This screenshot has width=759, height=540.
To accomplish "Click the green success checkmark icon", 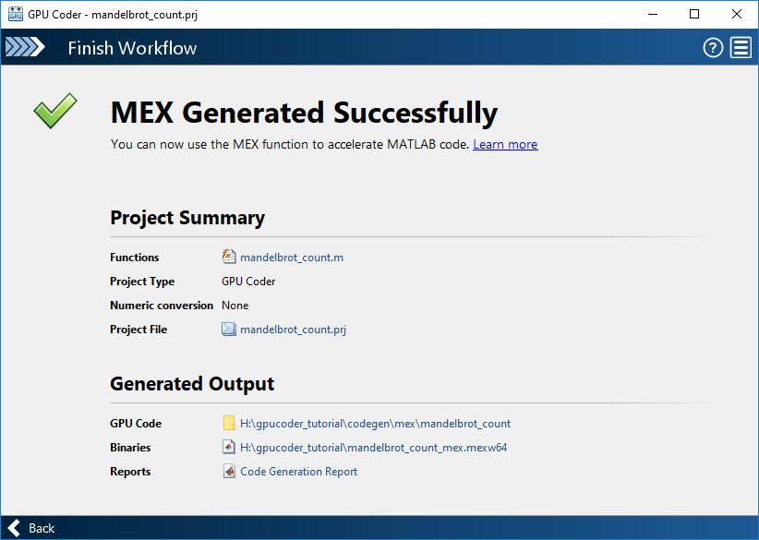I will tap(54, 110).
